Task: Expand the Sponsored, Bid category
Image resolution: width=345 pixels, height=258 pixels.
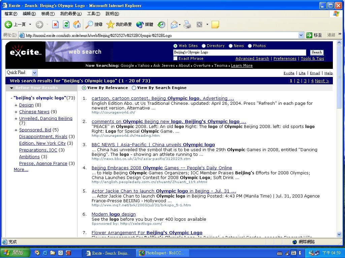Action: click(16, 130)
